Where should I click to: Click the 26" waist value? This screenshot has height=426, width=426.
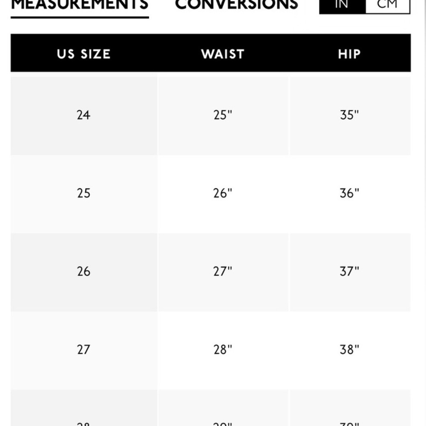click(223, 193)
